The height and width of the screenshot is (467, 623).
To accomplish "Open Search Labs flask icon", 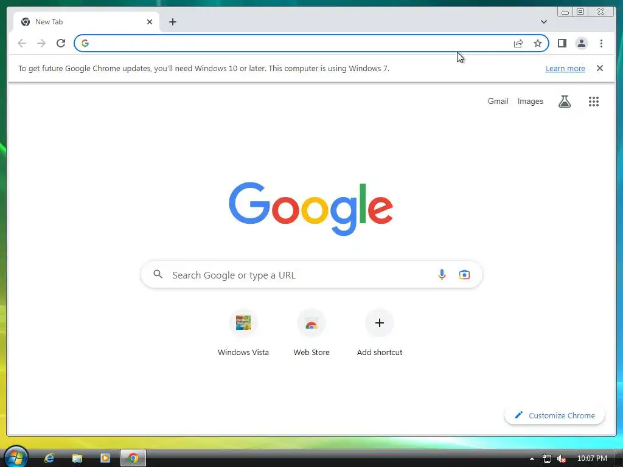I will point(564,102).
